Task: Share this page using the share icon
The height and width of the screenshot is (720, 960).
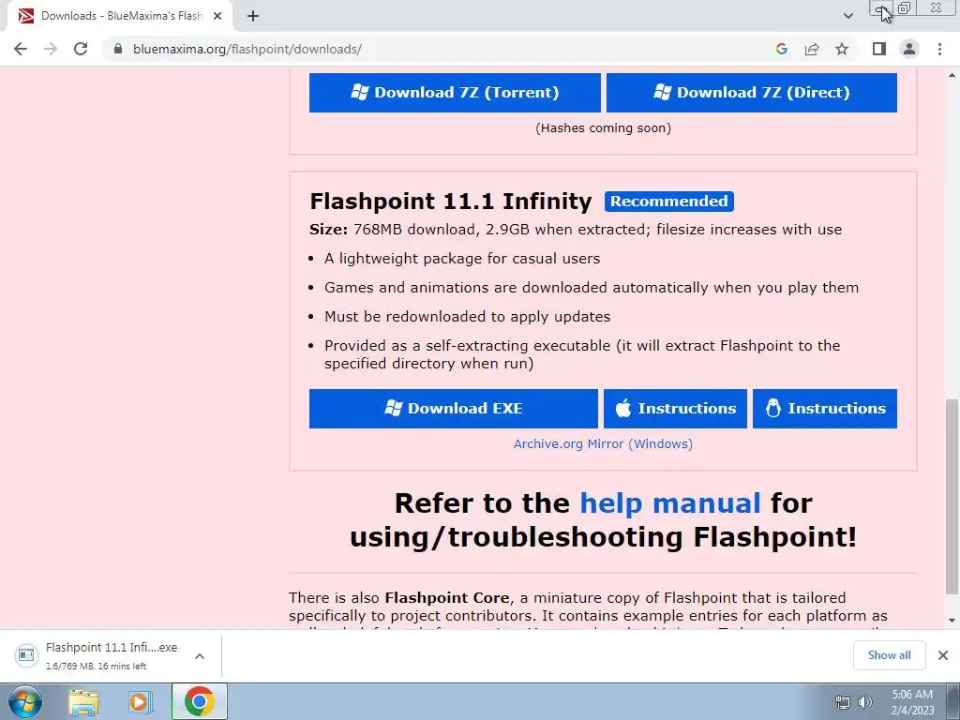Action: pyautogui.click(x=812, y=49)
